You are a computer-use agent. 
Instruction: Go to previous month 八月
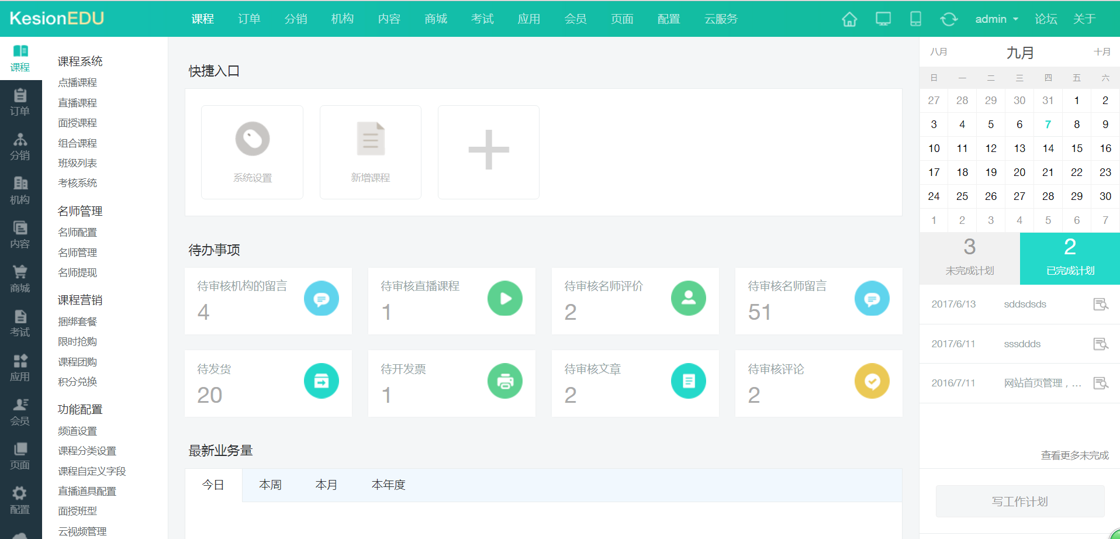click(x=939, y=52)
